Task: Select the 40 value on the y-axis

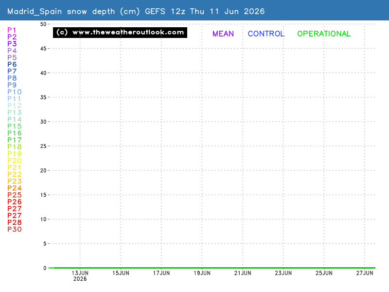Action: pyautogui.click(x=43, y=73)
